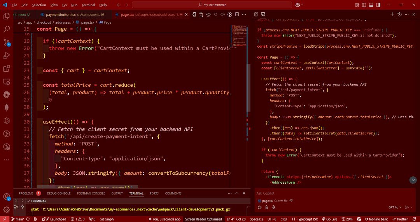Open the Run and Debug view

coord(7,55)
